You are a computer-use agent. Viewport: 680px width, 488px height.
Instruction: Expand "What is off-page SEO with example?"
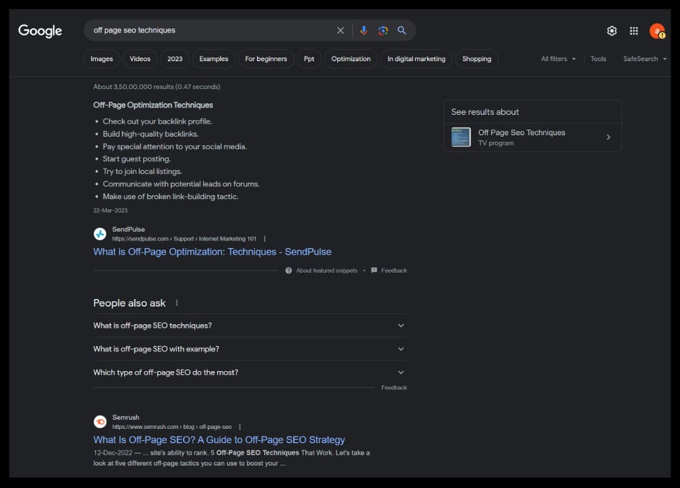pyautogui.click(x=401, y=349)
